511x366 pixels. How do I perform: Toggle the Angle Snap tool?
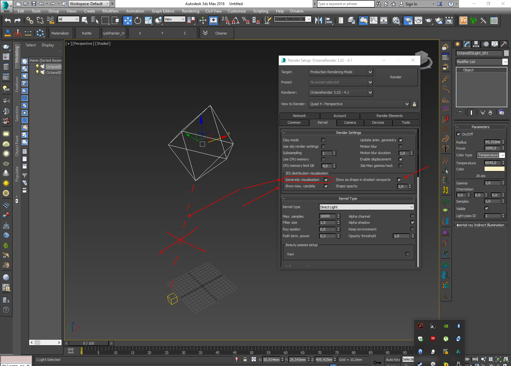[236, 20]
